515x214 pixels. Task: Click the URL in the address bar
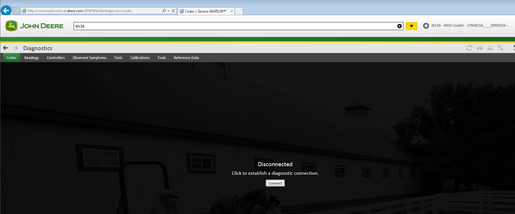click(x=80, y=11)
